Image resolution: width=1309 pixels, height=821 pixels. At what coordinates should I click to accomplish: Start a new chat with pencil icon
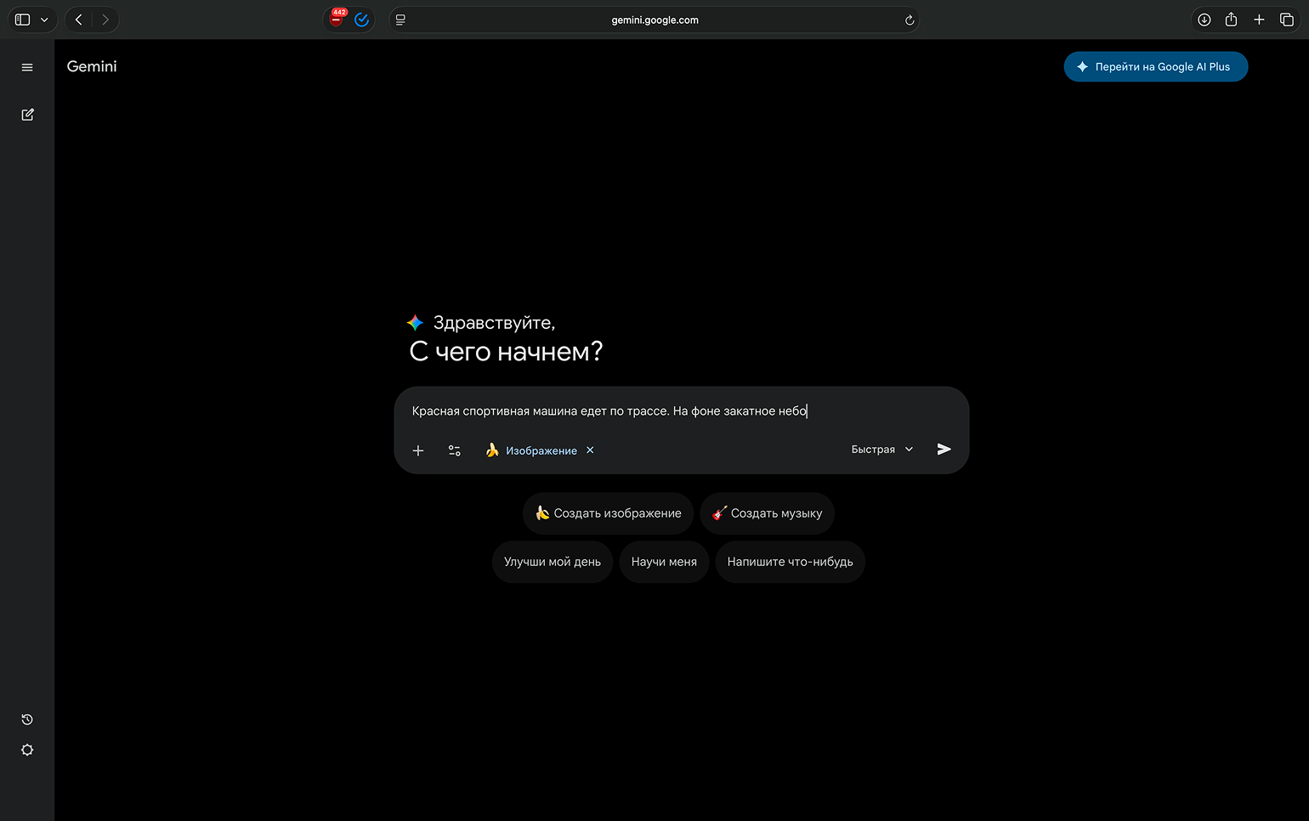(27, 115)
